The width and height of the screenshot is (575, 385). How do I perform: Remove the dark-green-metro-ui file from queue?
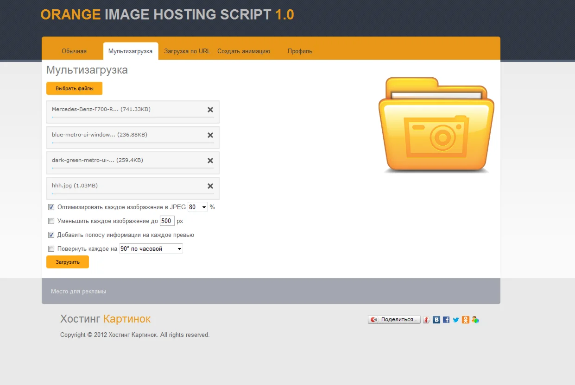(210, 161)
